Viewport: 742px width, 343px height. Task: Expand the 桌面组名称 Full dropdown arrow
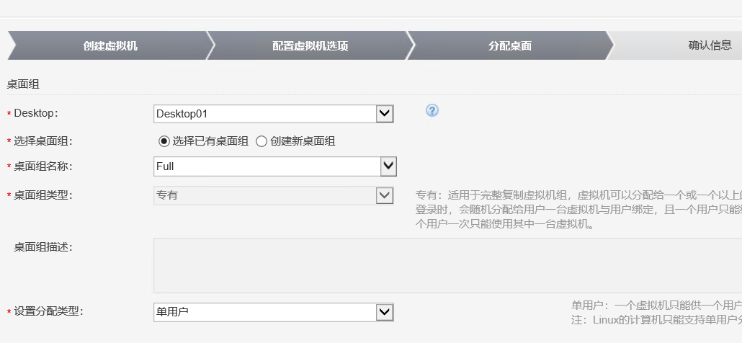click(x=389, y=166)
